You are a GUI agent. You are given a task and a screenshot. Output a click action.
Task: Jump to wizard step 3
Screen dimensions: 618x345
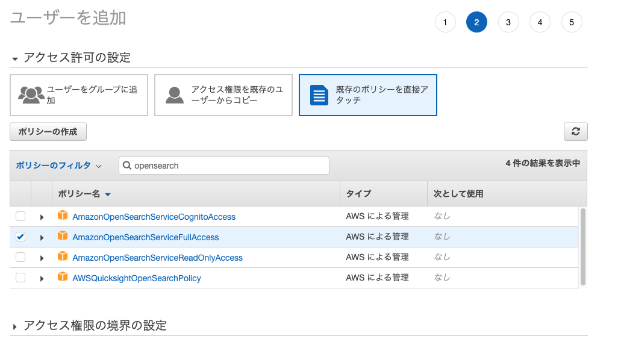(508, 22)
